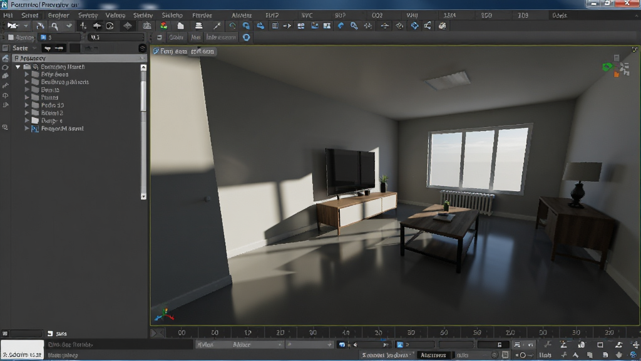Screen dimensions: 641x361
Task: Expand the Benltreo gddnerls folder
Action: 27,82
